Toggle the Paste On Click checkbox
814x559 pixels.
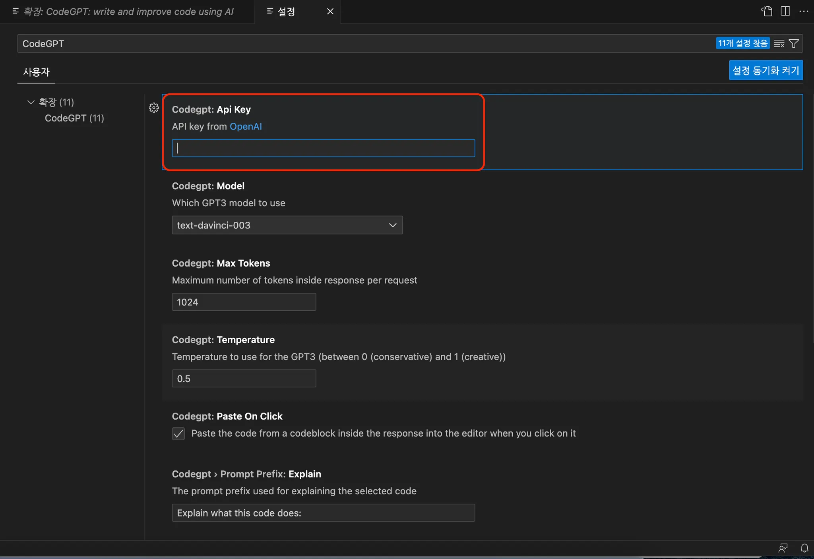pos(178,433)
